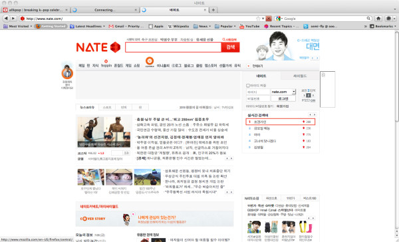The image size is (399, 242).
Task: Open the Popular bookmark folder
Action: click(x=225, y=26)
